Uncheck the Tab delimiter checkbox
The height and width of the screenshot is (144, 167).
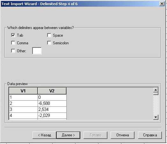click(x=13, y=35)
